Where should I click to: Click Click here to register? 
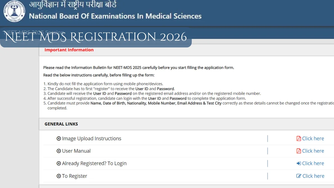(313, 176)
